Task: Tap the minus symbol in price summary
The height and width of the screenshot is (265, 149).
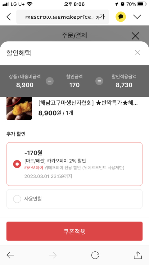Action: [50, 81]
